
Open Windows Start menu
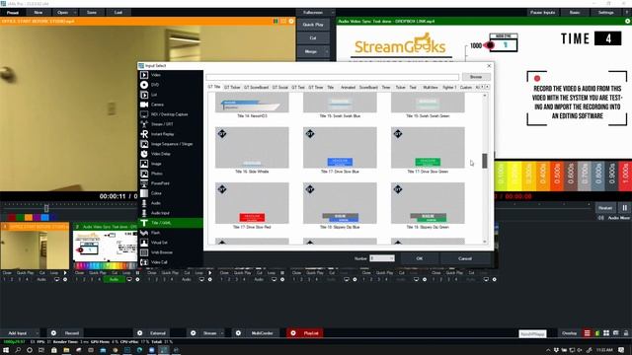6,350
